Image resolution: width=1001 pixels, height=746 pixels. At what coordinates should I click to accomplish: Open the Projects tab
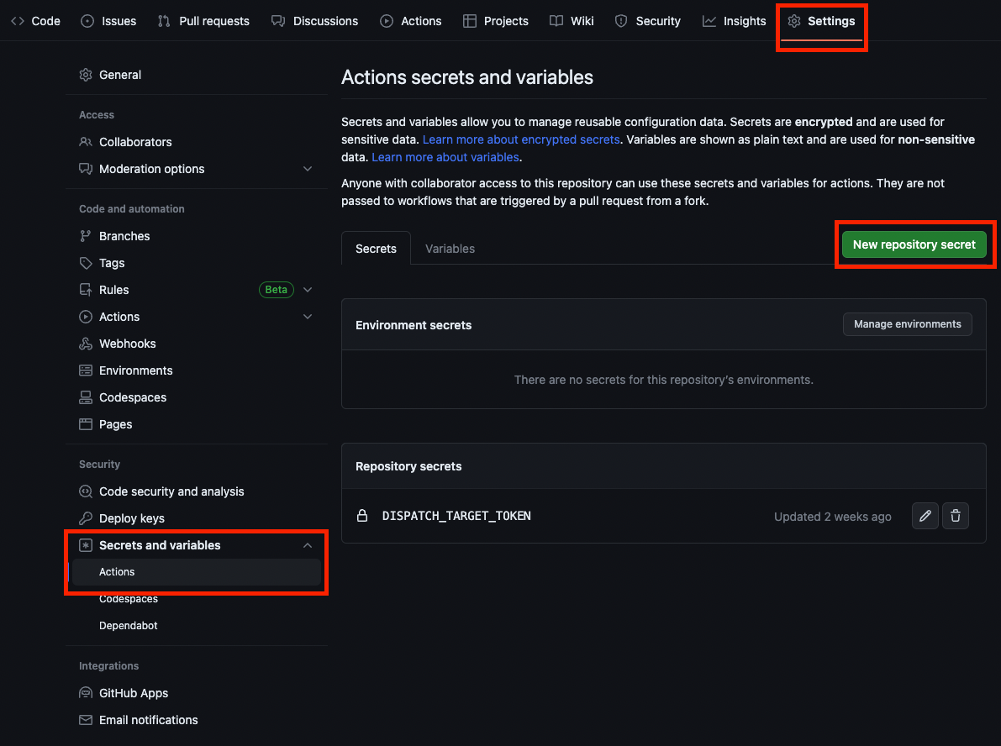pos(495,21)
